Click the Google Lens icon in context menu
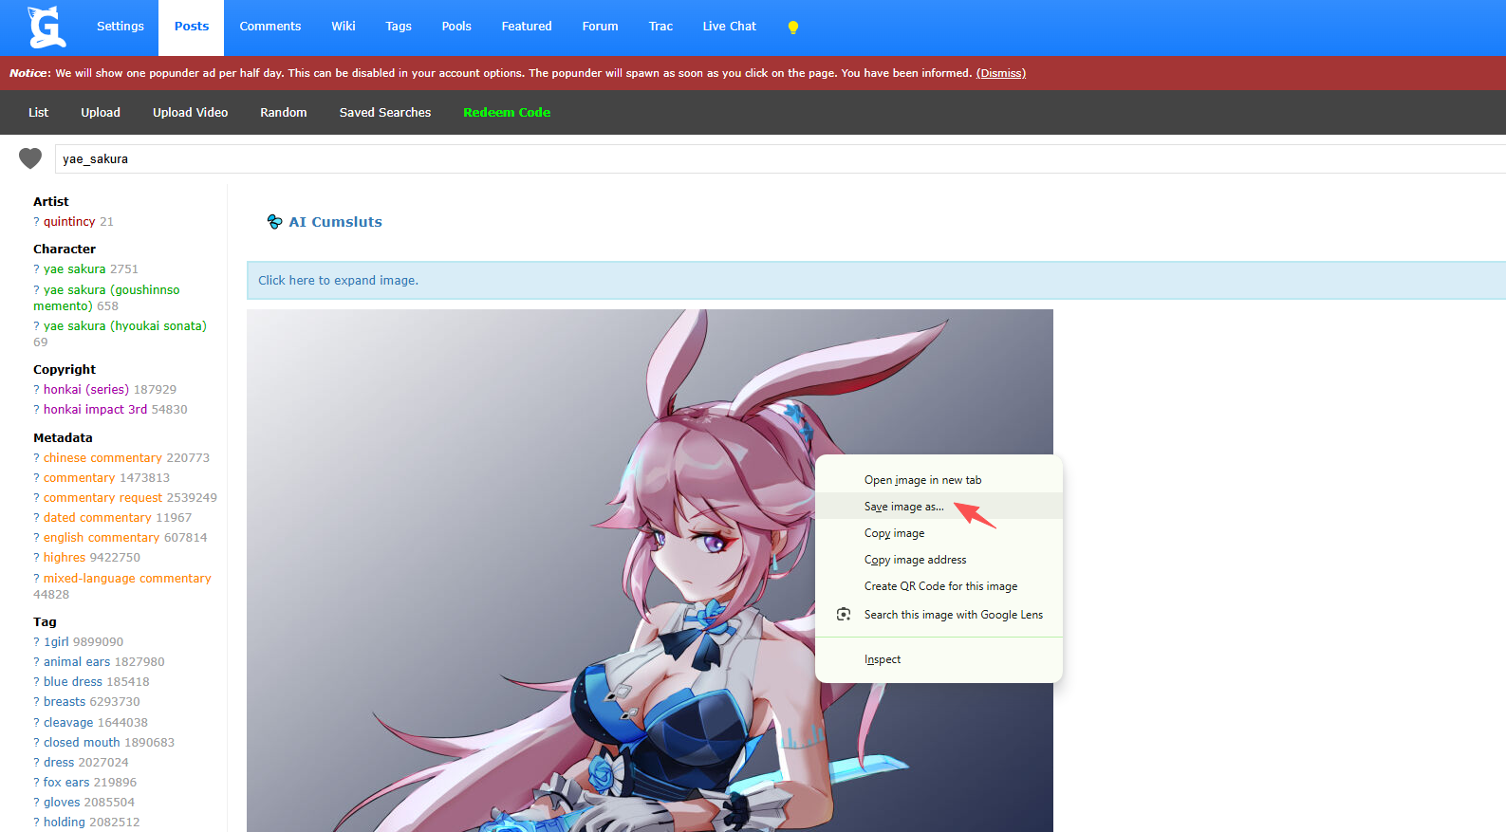The width and height of the screenshot is (1506, 832). point(844,615)
